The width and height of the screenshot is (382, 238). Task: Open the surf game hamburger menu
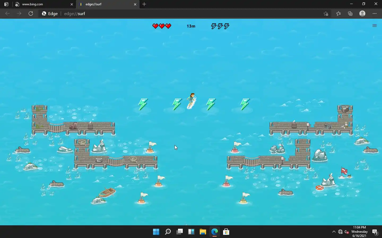coord(375,26)
